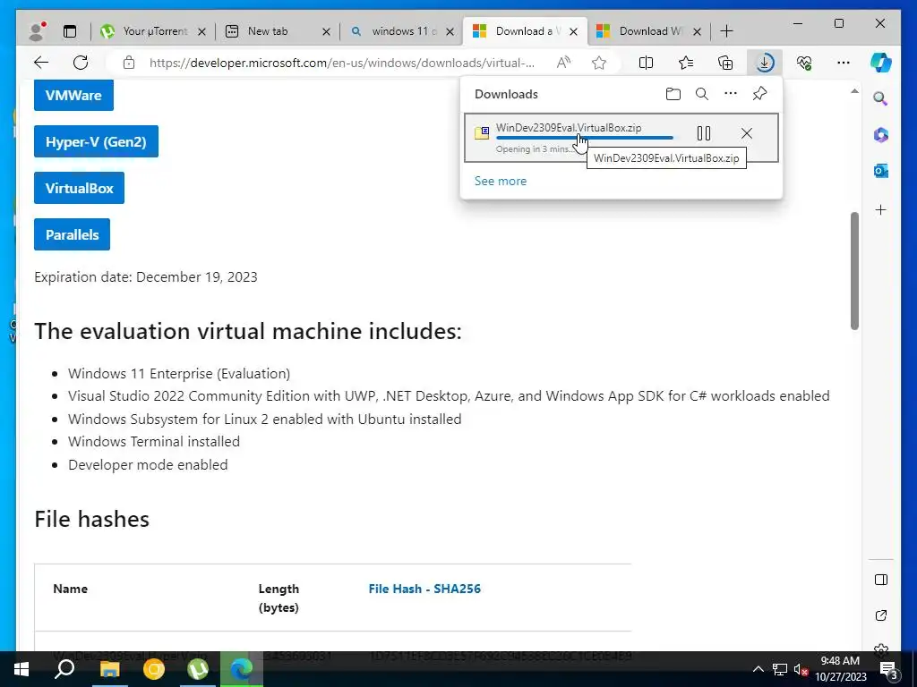This screenshot has height=687, width=917.
Task: Select 'Developer mode enabled' list item
Action: click(148, 465)
